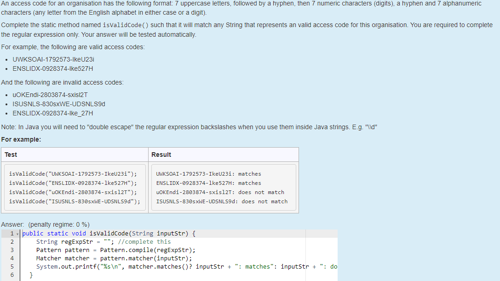The width and height of the screenshot is (500, 281).
Task: Click the isValidCode method name on line 1
Action: [105, 234]
